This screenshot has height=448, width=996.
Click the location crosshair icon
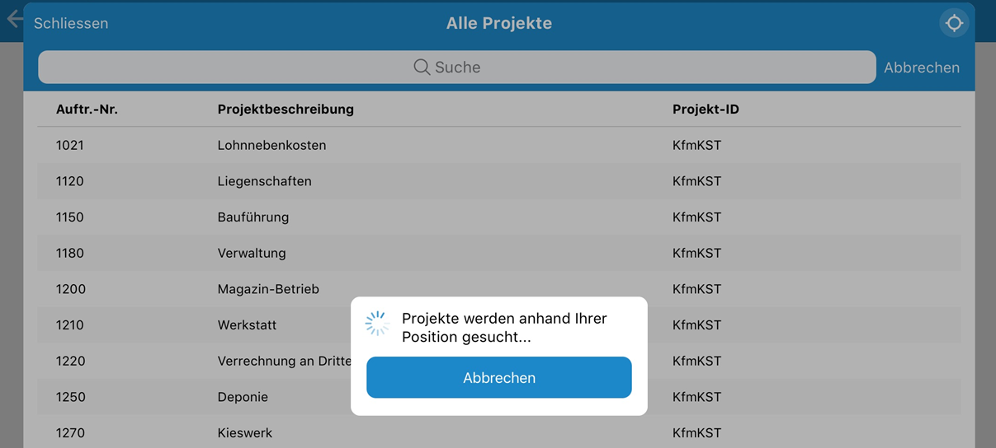click(954, 23)
